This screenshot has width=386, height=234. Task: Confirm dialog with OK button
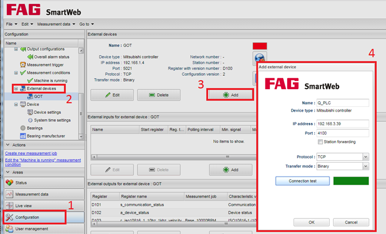(311, 222)
